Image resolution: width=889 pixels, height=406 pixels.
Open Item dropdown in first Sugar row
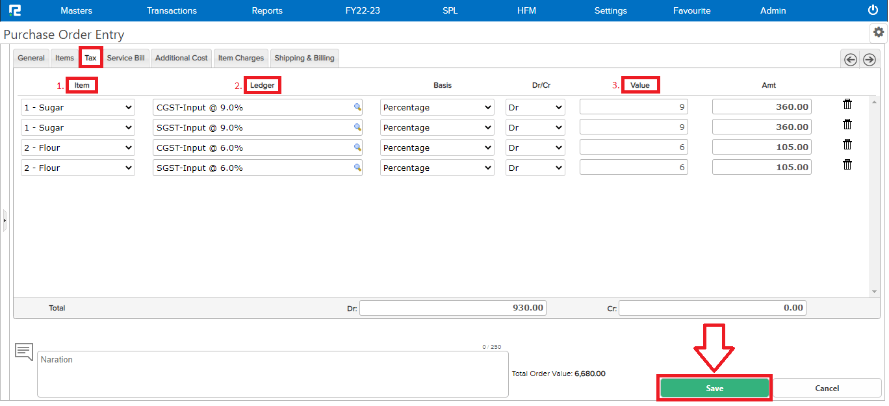(77, 107)
